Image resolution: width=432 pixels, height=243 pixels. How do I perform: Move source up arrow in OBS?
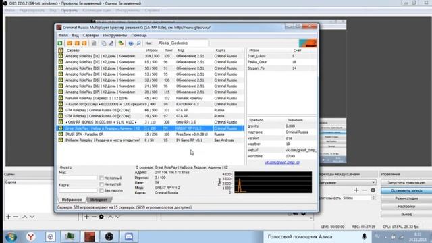(x=110, y=217)
